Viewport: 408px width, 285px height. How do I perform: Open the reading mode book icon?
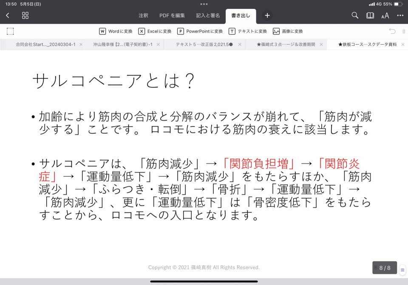(370, 16)
